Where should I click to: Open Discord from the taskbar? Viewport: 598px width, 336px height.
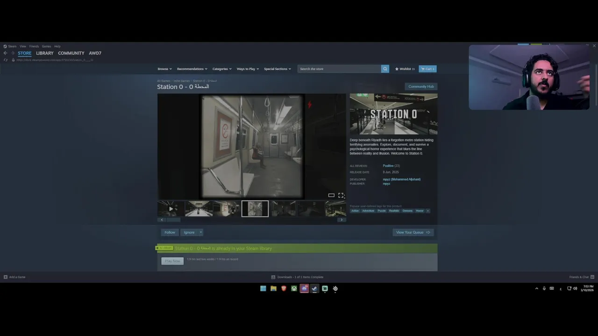[304, 288]
